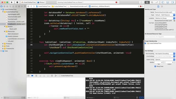Click Step Into in the debug bar
This screenshot has width=176, height=99.
click(44, 76)
